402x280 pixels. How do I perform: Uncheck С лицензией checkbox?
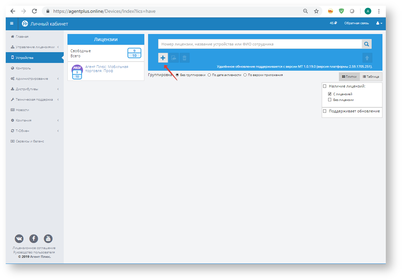pyautogui.click(x=330, y=94)
